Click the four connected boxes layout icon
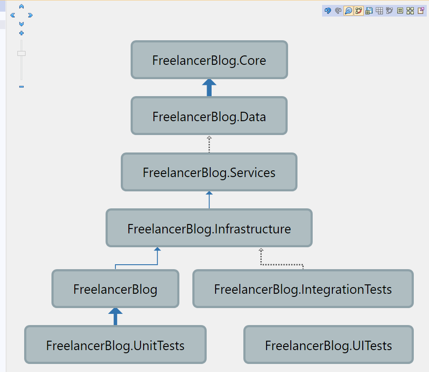Screen dimensions: 429x372 click(410, 11)
